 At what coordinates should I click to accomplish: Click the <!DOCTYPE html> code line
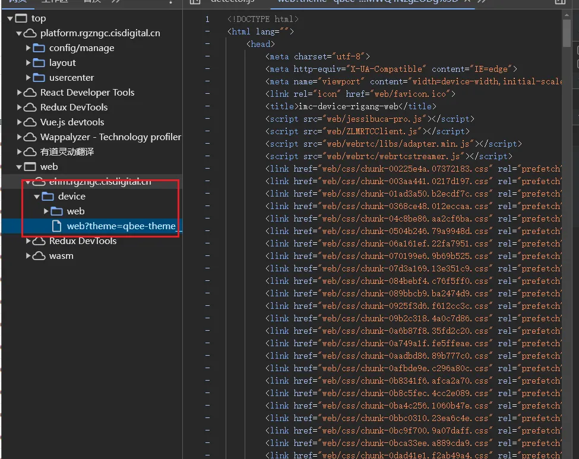262,19
